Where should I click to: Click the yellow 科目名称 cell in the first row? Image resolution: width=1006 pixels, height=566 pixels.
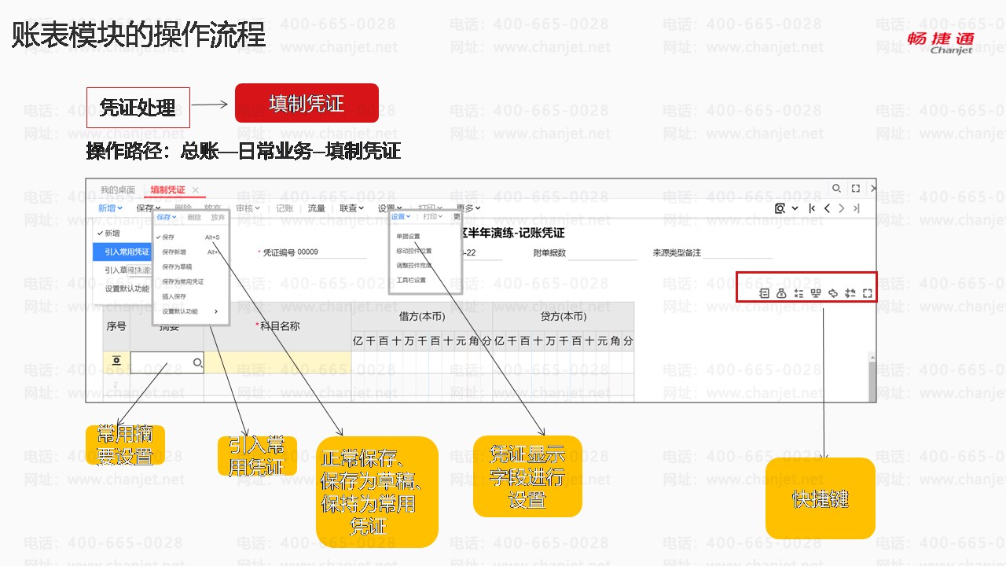tap(277, 362)
